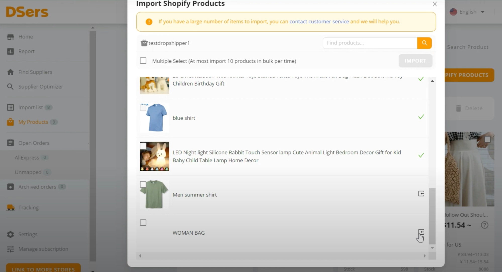The height and width of the screenshot is (272, 502).
Task: Click the Settings gear icon
Action: (x=10, y=234)
